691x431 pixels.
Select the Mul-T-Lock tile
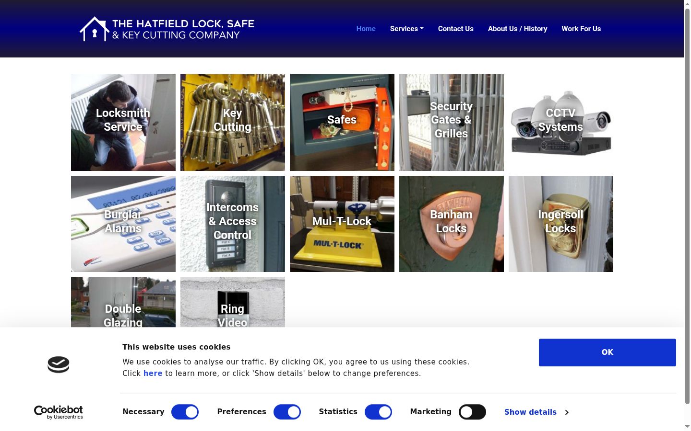(x=342, y=224)
